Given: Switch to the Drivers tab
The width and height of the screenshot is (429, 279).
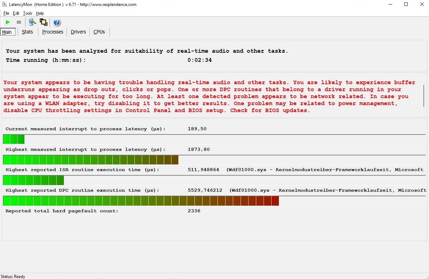Looking at the screenshot, I should point(78,32).
